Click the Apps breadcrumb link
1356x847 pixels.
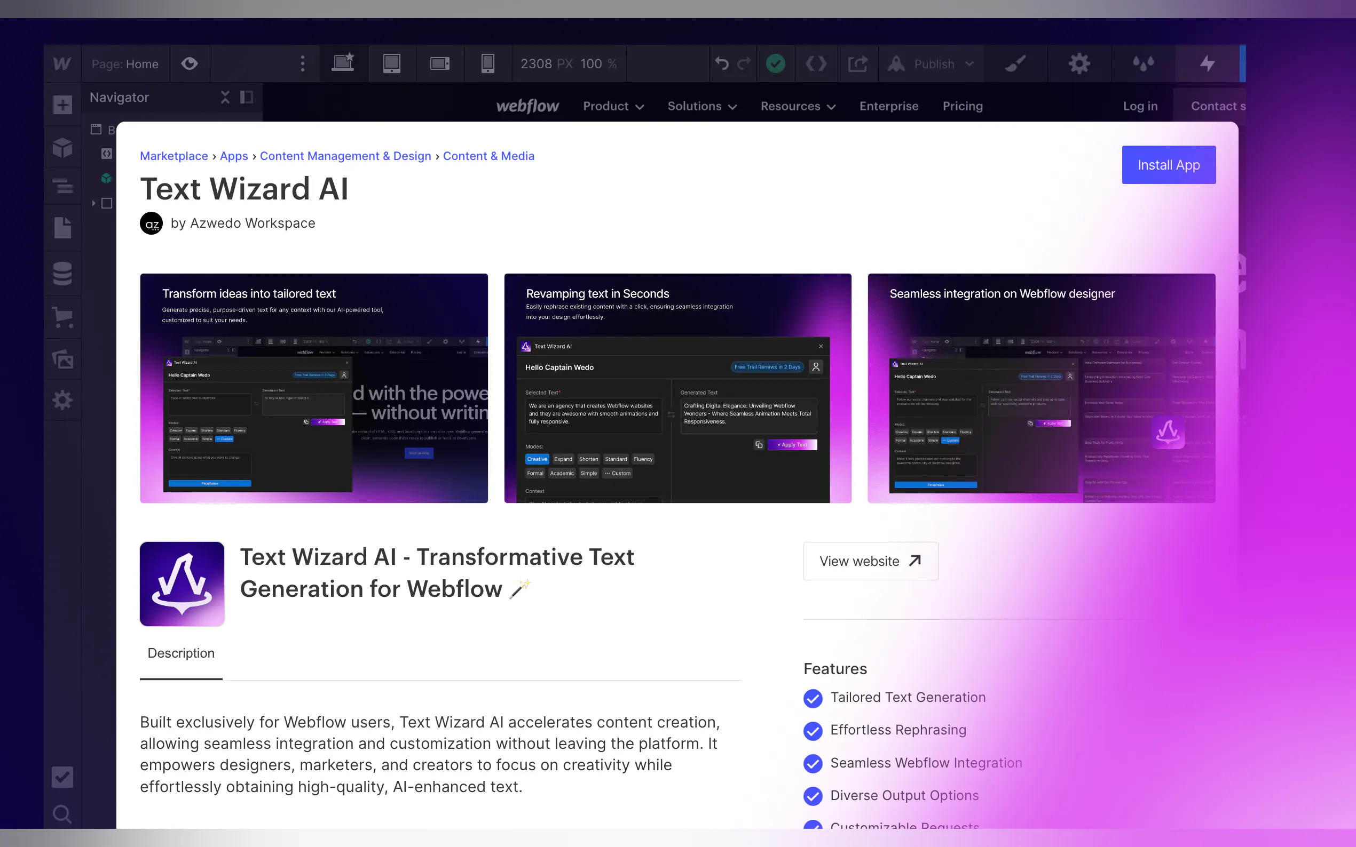[234, 156]
